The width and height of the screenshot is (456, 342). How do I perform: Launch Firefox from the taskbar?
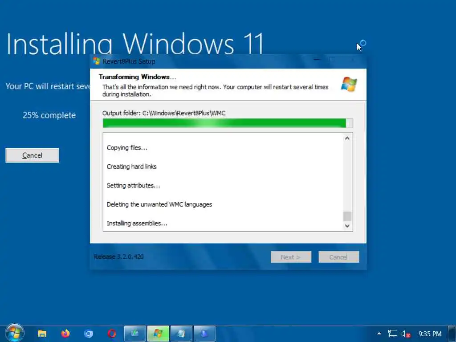pos(65,333)
